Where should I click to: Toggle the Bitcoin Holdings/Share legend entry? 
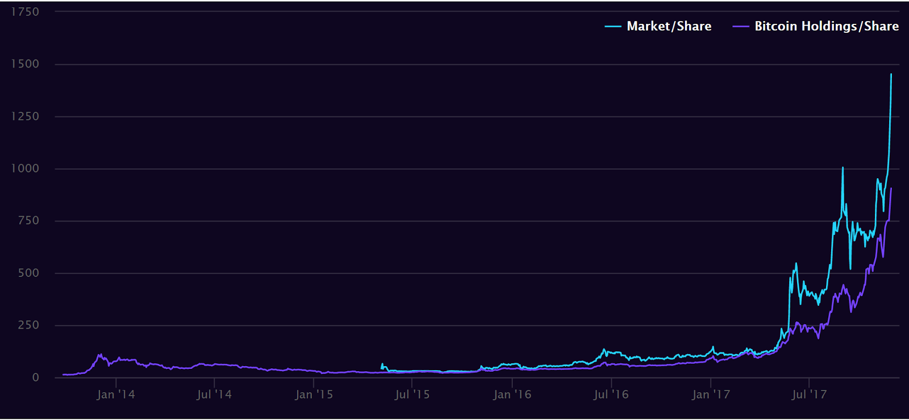[816, 26]
